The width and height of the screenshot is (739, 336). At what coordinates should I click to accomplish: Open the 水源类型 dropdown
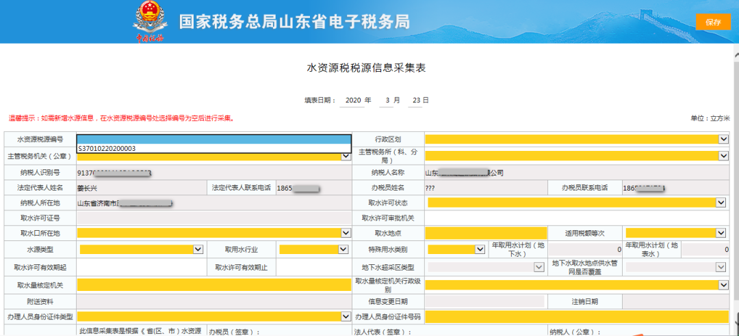click(198, 249)
